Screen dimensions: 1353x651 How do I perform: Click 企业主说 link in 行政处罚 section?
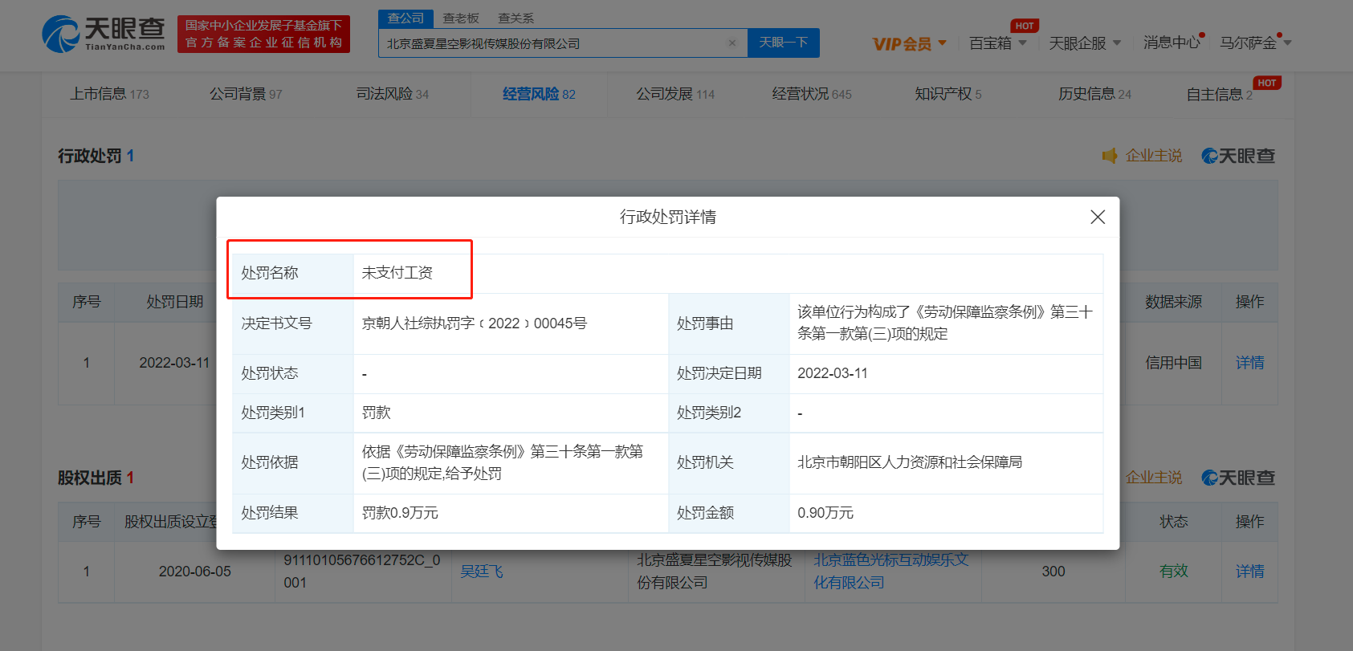click(x=1154, y=156)
